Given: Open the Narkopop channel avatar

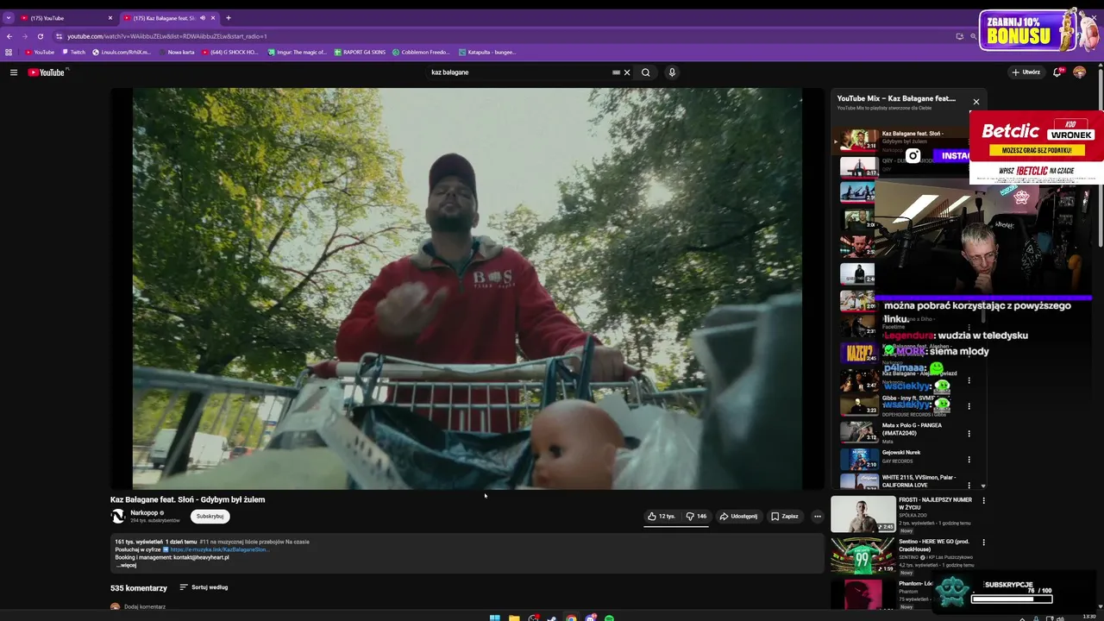Looking at the screenshot, I should [x=118, y=517].
